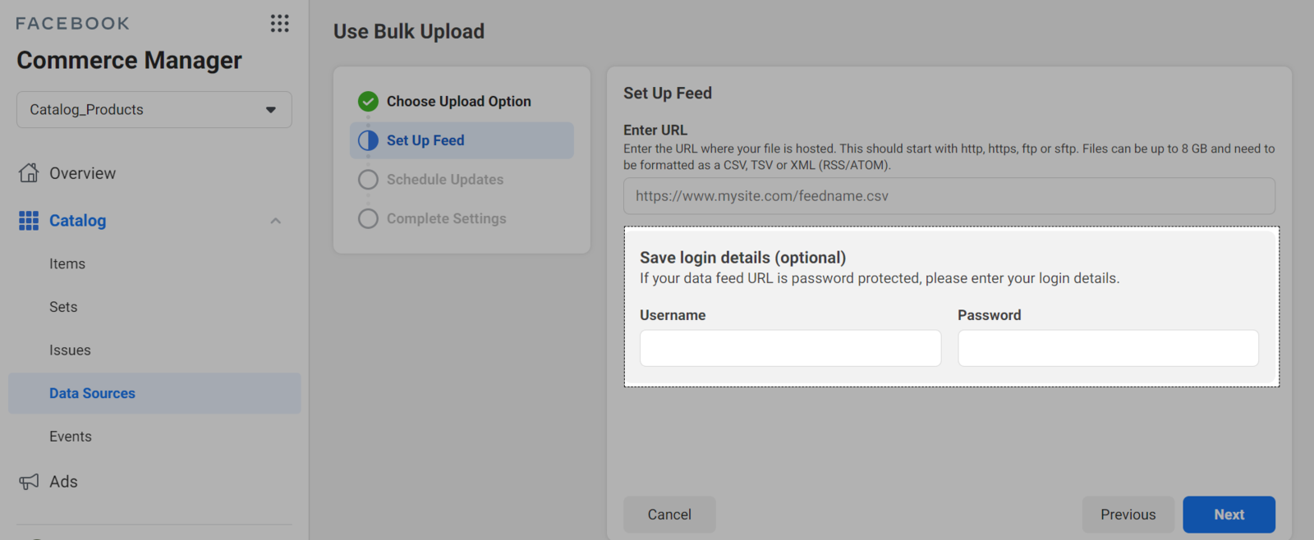The image size is (1314, 540).
Task: Click the Set Up Feed panel heading
Action: click(x=668, y=94)
